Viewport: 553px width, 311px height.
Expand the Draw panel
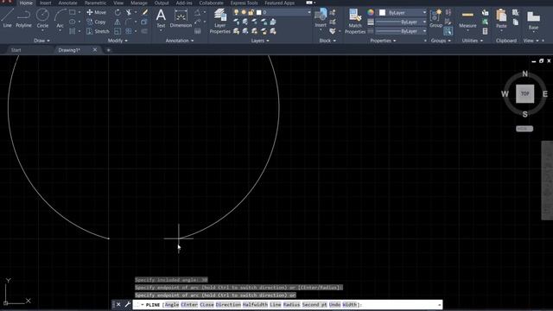pos(41,41)
